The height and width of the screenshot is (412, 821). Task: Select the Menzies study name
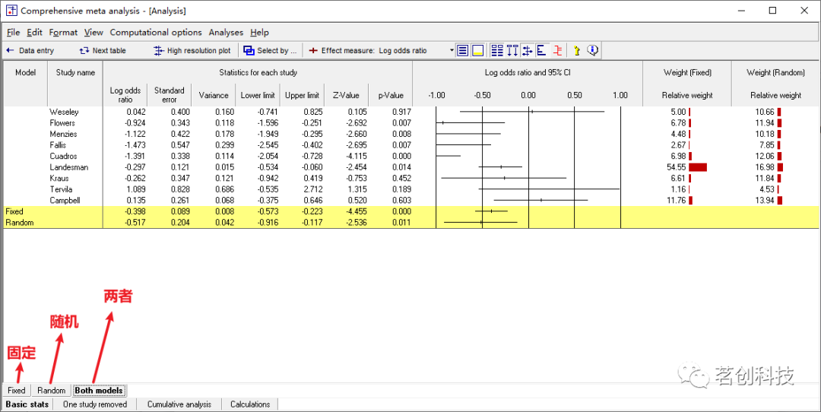coord(63,134)
